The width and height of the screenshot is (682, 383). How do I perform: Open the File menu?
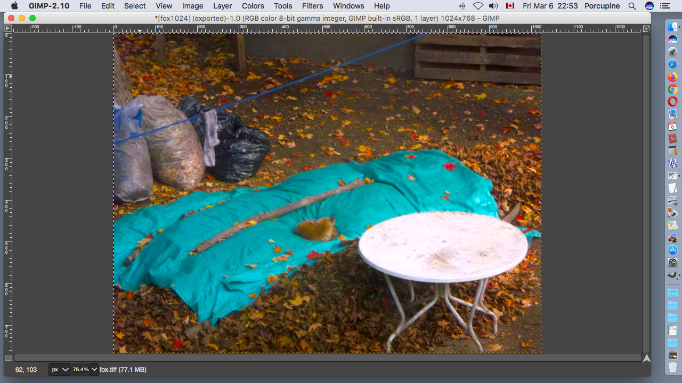(85, 6)
